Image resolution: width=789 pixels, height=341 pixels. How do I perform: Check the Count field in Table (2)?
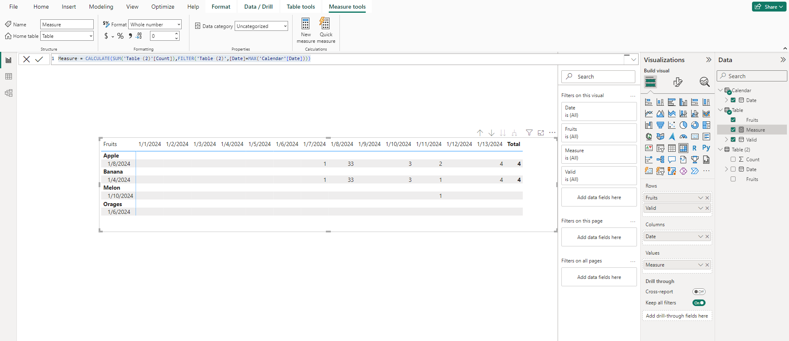(x=733, y=159)
